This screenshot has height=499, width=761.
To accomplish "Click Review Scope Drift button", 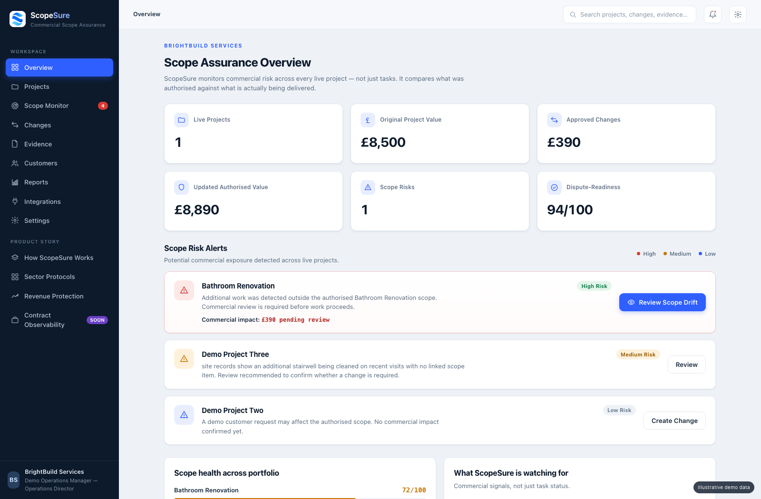I will (662, 302).
